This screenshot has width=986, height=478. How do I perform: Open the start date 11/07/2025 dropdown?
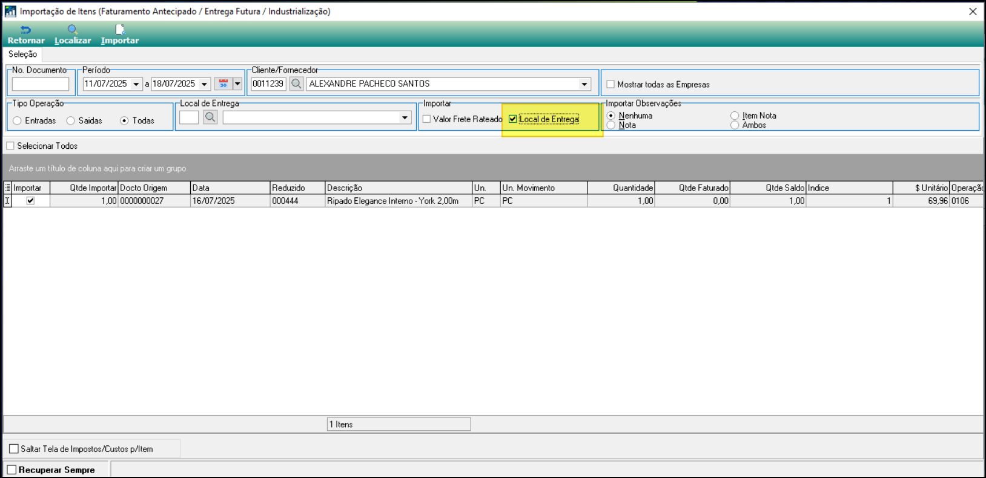click(136, 84)
